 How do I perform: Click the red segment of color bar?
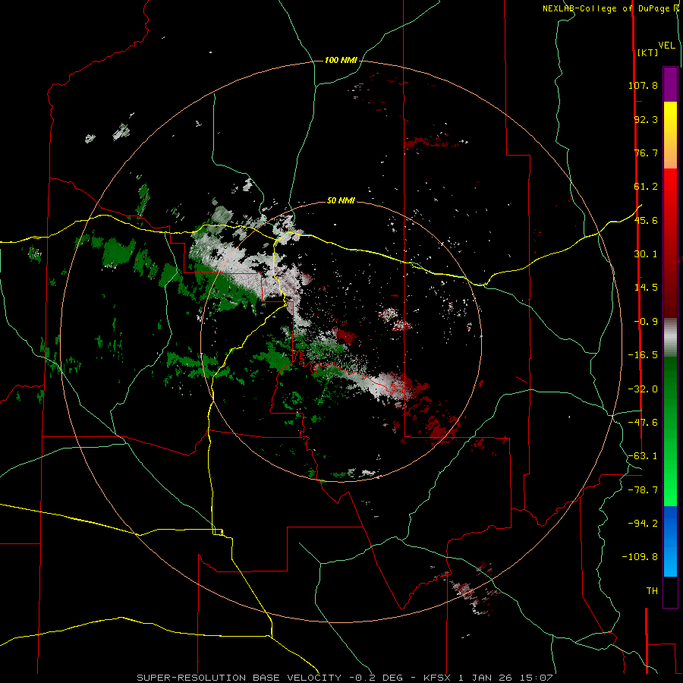pos(670,243)
